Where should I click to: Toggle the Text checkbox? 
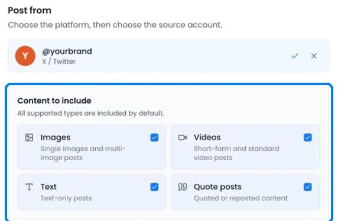coord(154,187)
